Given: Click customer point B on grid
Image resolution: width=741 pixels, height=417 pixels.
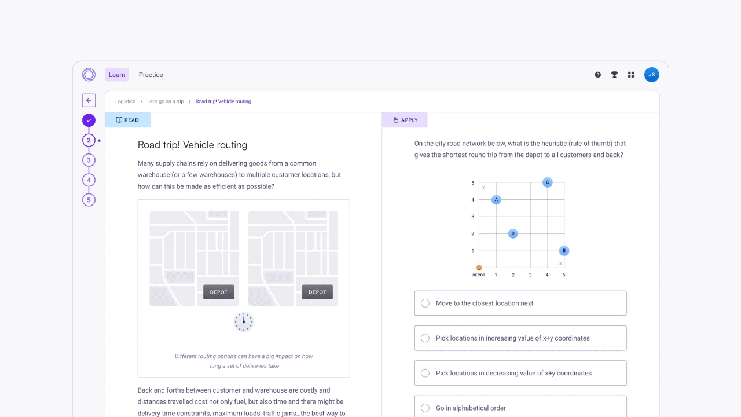Looking at the screenshot, I should coord(564,251).
